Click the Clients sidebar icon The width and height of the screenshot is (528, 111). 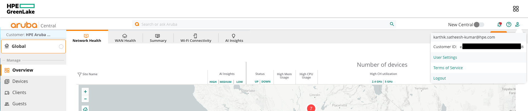pos(7,93)
